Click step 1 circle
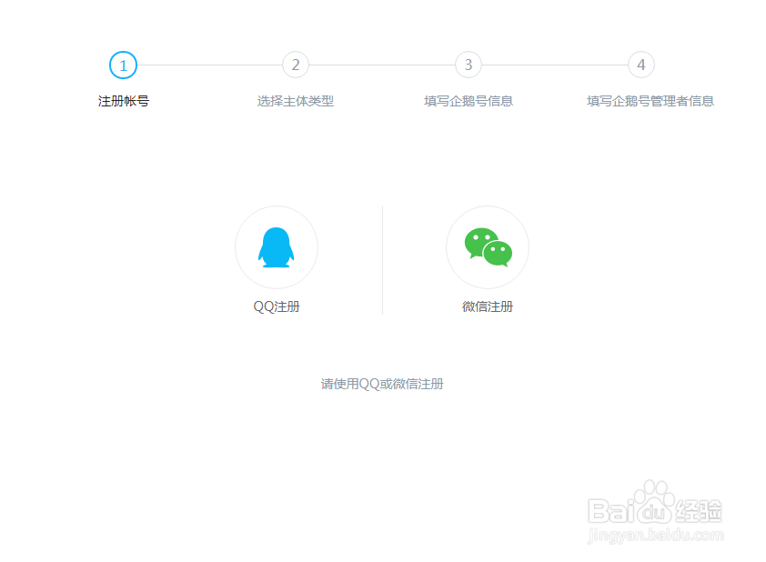The width and height of the screenshot is (766, 562). coord(123,65)
